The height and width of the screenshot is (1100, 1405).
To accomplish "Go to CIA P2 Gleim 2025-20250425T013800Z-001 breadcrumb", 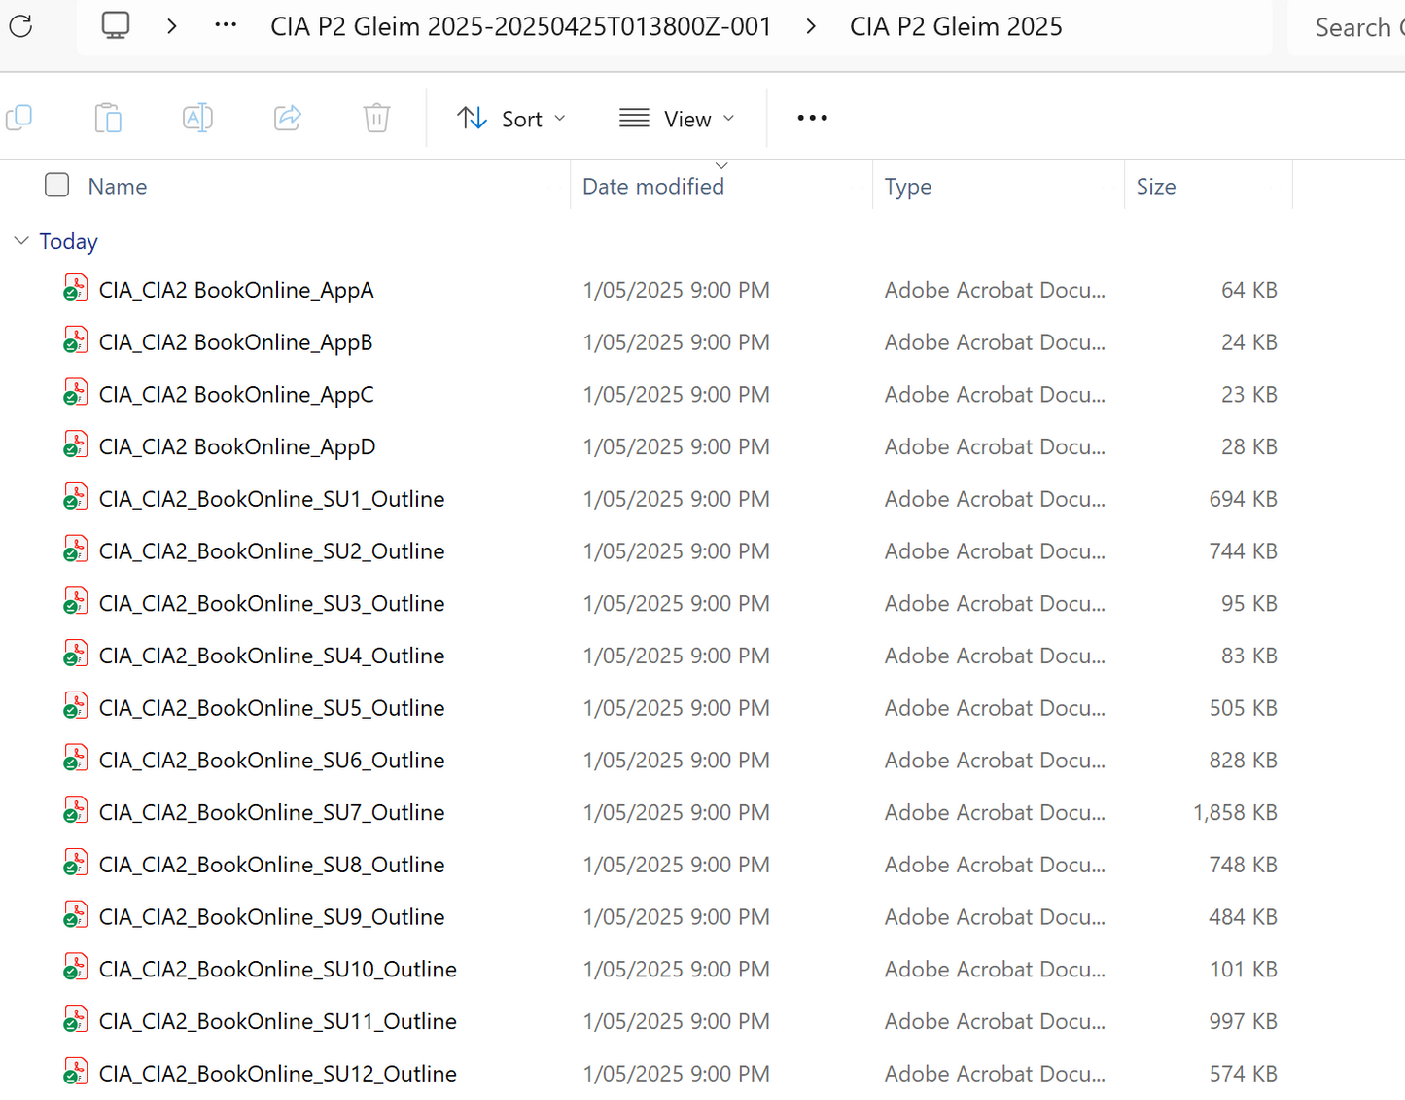I will pos(520,27).
